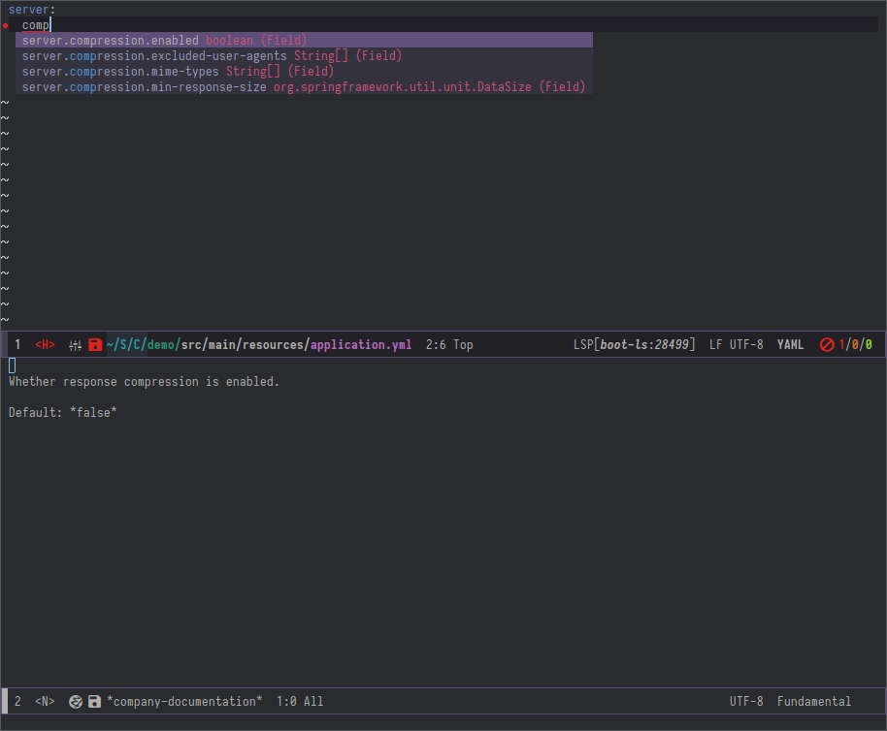The width and height of the screenshot is (887, 731).
Task: Click the *company-documentation* buffer name
Action: point(185,702)
